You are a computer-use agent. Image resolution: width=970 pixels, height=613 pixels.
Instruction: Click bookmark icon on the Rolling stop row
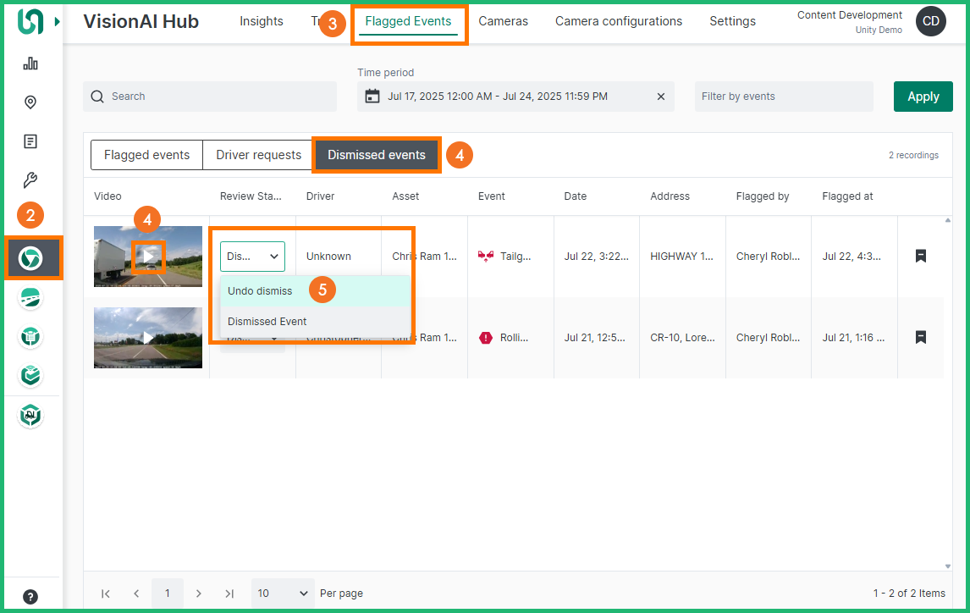click(x=921, y=337)
